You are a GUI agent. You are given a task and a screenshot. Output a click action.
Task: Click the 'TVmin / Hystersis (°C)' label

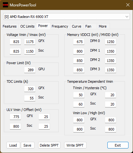pos(90,88)
